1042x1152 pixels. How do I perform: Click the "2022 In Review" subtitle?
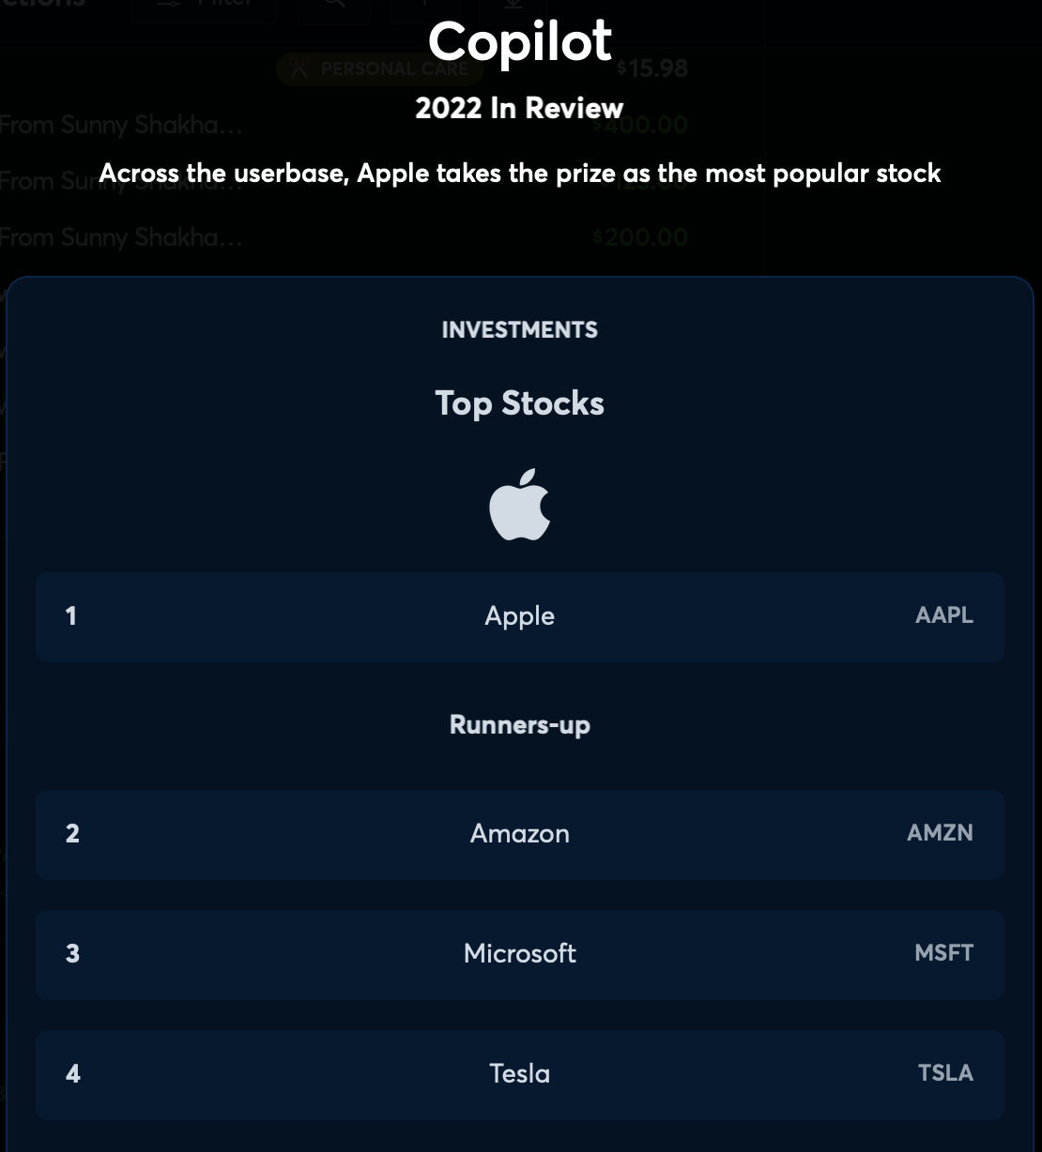(519, 108)
